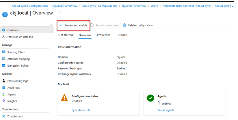Click the Expression builder icon

(4, 65)
